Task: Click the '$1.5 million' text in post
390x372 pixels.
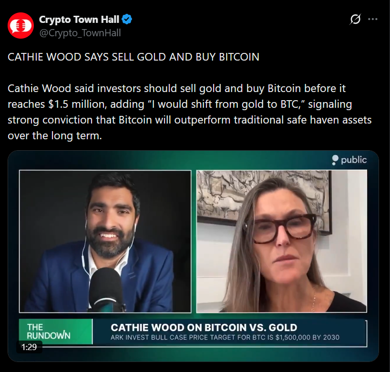Action: (x=78, y=104)
